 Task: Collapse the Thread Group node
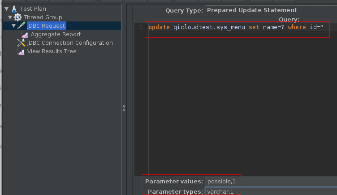click(10, 17)
